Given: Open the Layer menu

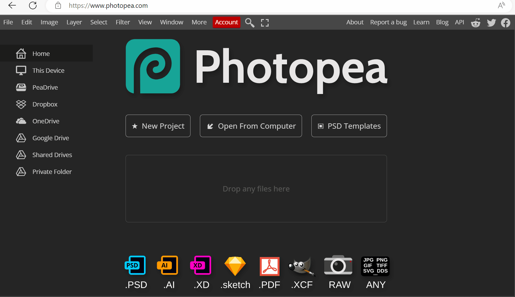Looking at the screenshot, I should [74, 22].
